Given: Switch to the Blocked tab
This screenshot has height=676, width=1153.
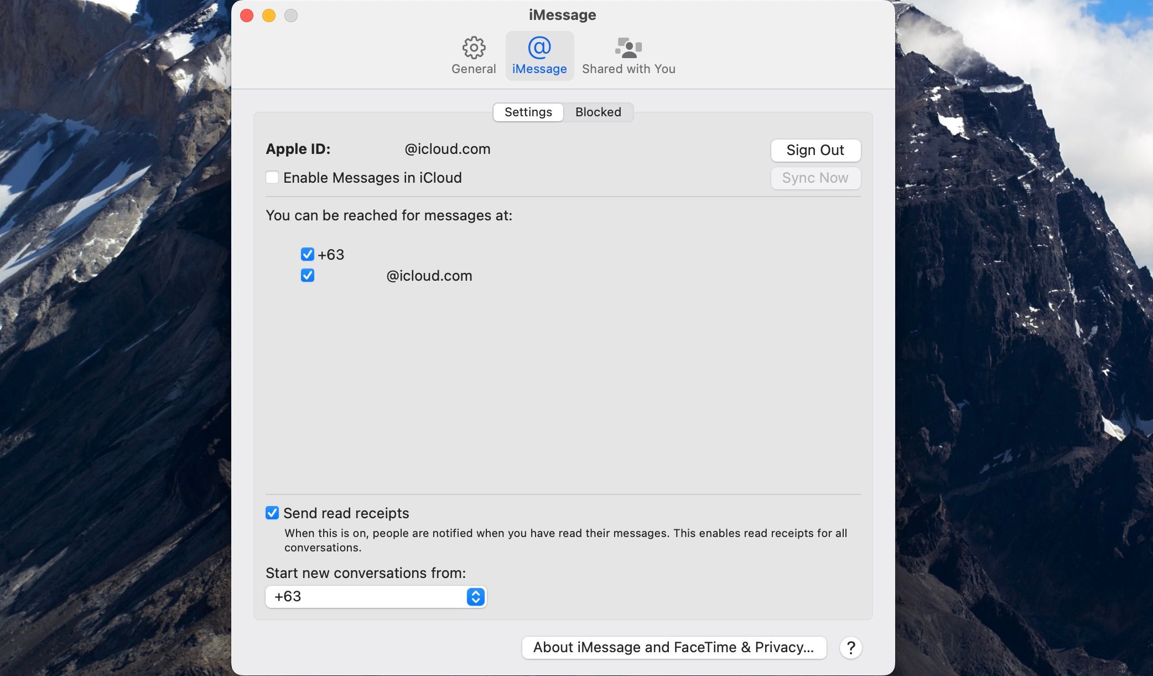Looking at the screenshot, I should coord(598,112).
